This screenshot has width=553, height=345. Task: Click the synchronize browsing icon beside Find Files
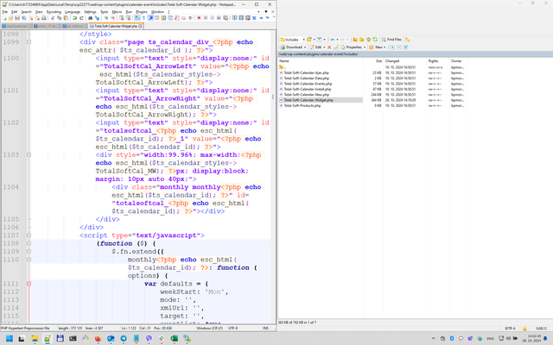click(x=408, y=40)
